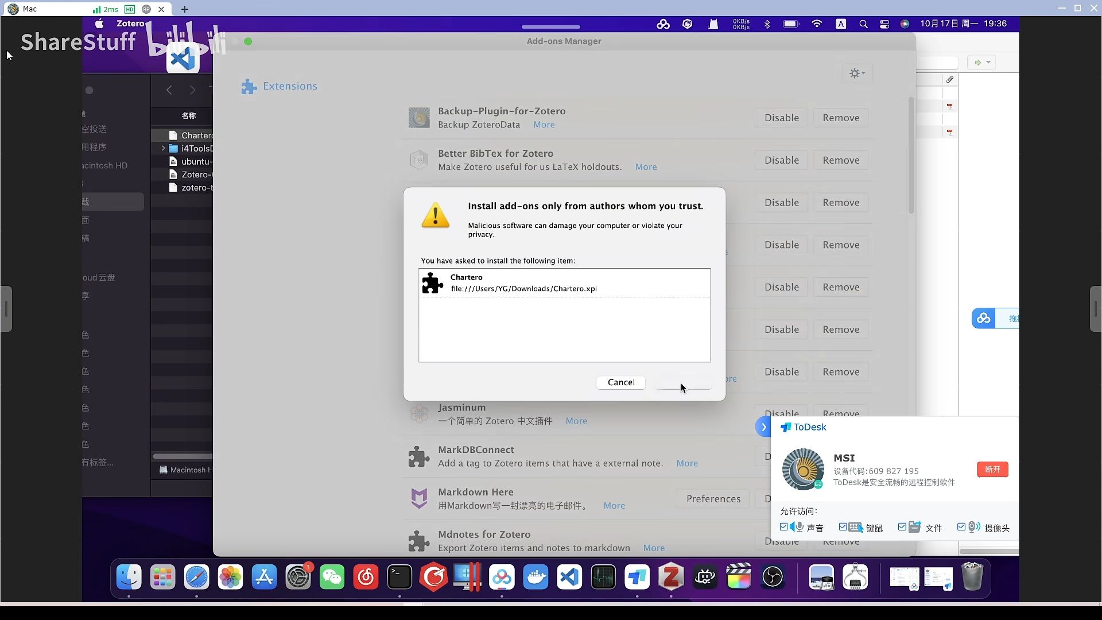Open System Preferences with notification badge

[298, 577]
